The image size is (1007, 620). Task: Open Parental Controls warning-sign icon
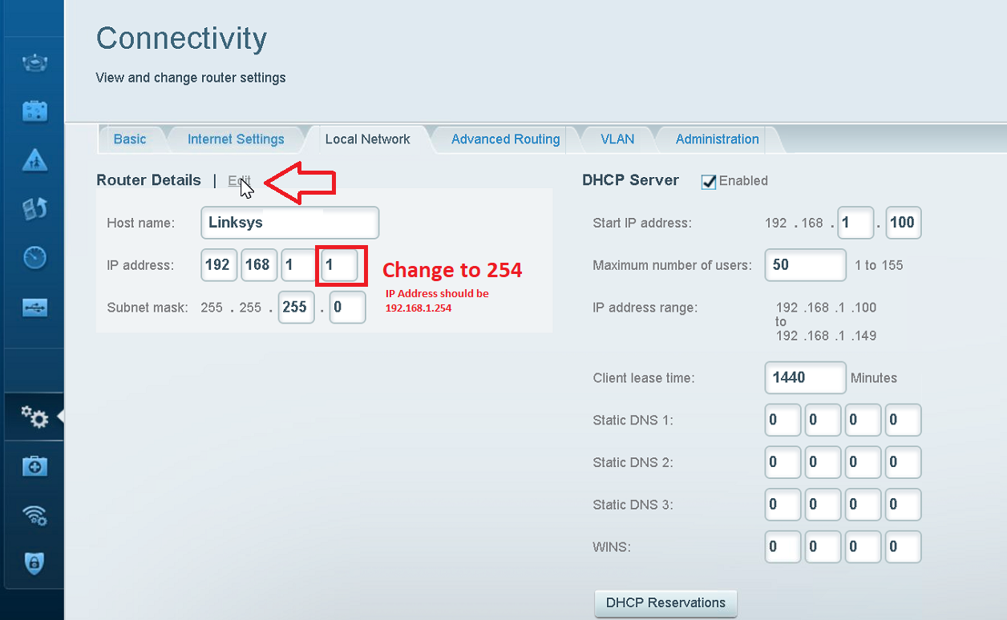pyautogui.click(x=34, y=159)
